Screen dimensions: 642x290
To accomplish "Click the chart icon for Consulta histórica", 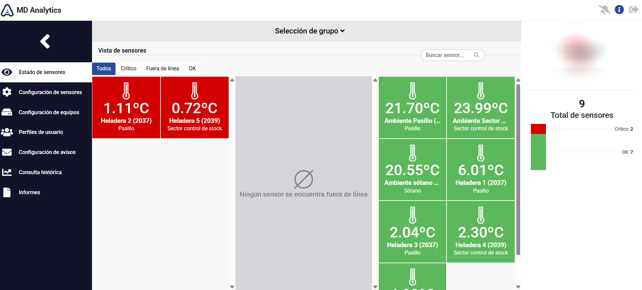I will 7,172.
